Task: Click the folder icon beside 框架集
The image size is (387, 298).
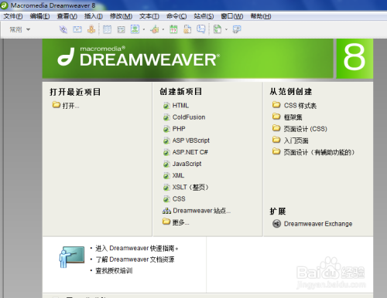Action: [276, 117]
